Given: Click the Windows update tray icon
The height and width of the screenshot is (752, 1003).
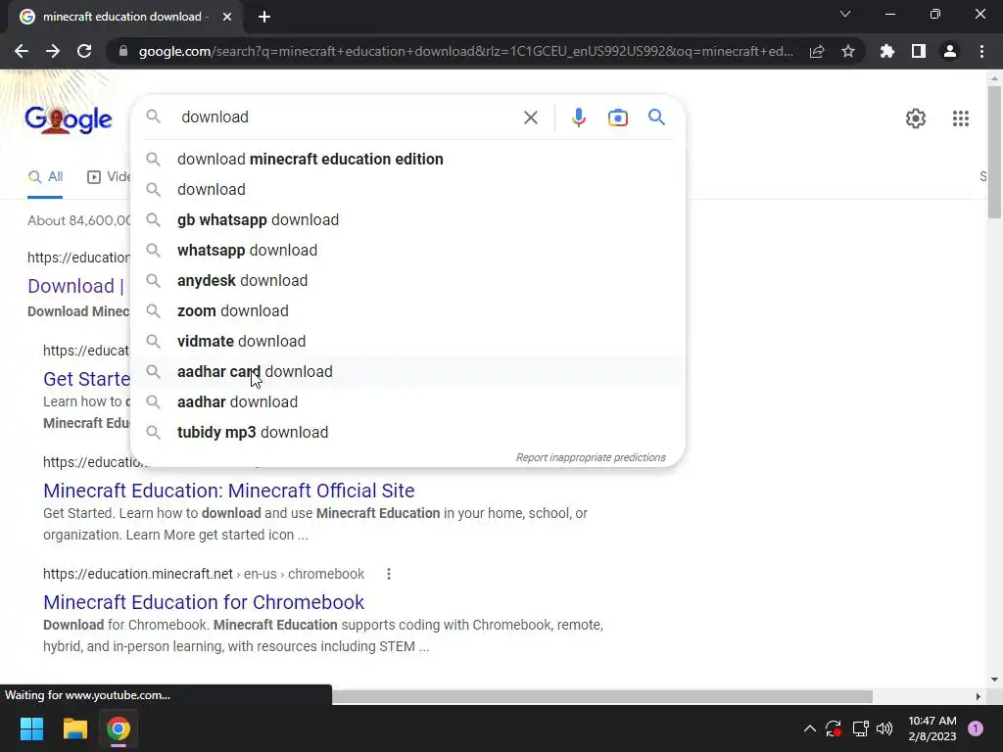Looking at the screenshot, I should (833, 728).
